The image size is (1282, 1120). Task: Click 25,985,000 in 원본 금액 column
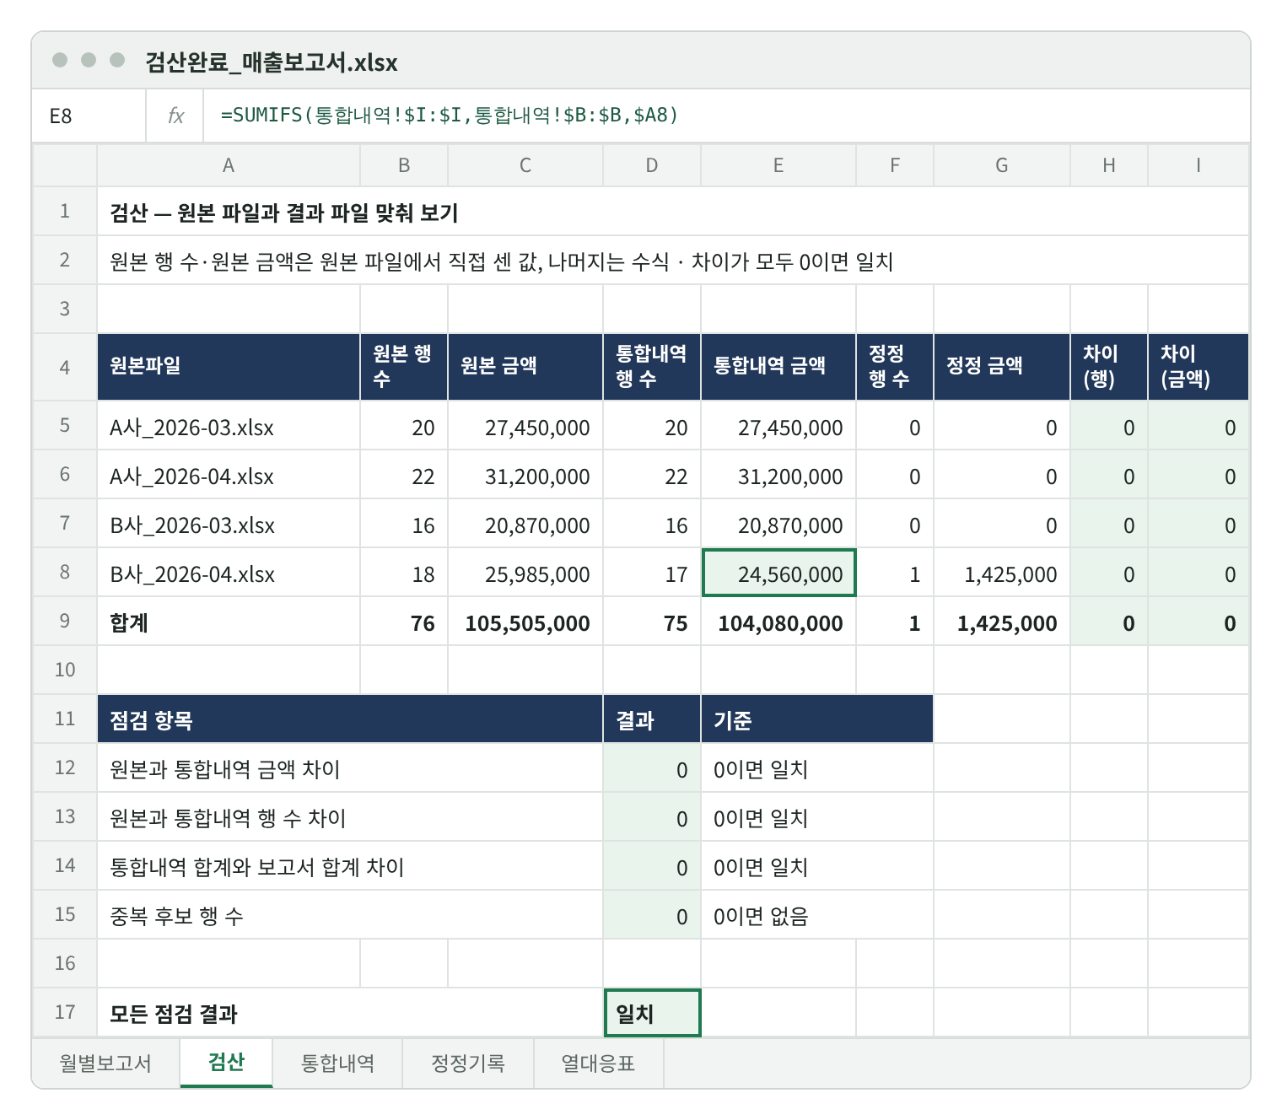click(x=525, y=573)
